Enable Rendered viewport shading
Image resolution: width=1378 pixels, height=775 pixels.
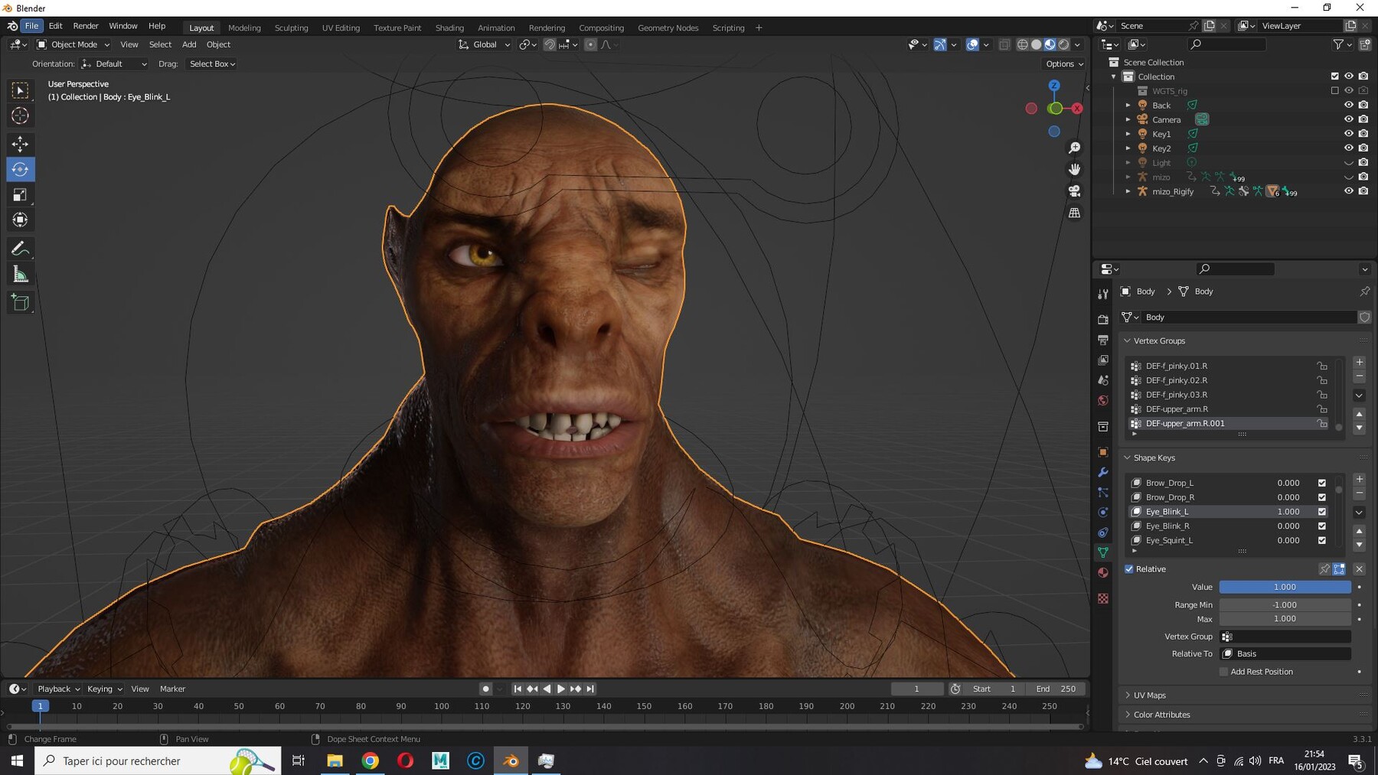tap(1063, 44)
